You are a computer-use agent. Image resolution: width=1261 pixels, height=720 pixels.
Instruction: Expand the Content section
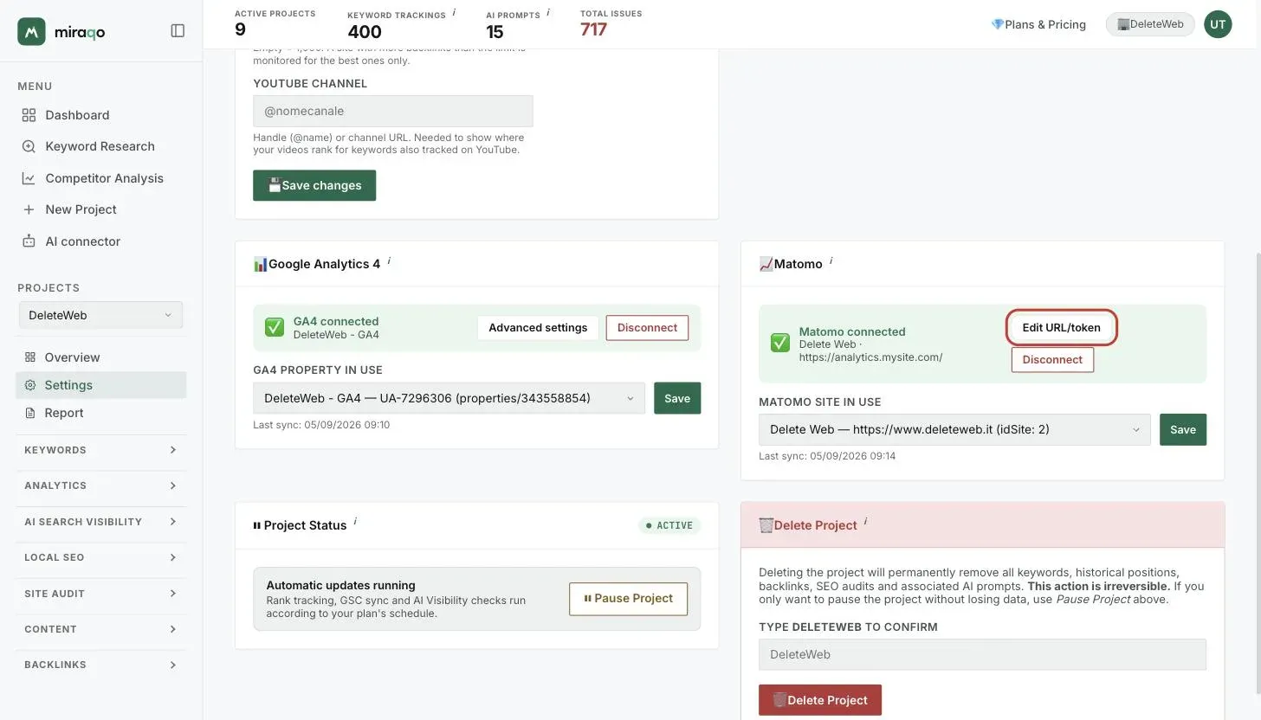(x=100, y=629)
